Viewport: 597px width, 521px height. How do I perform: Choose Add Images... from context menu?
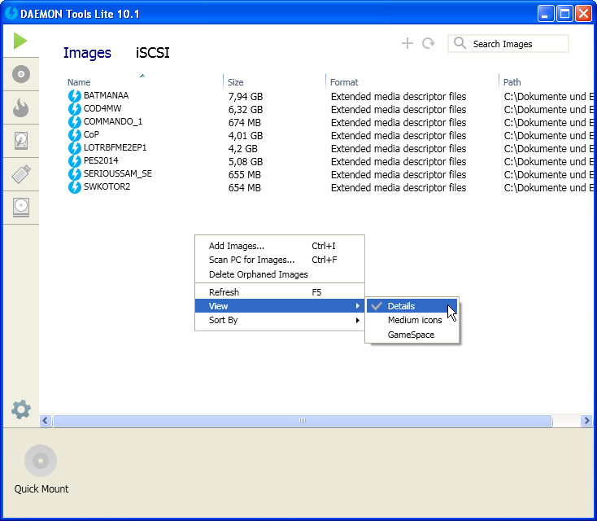[237, 246]
